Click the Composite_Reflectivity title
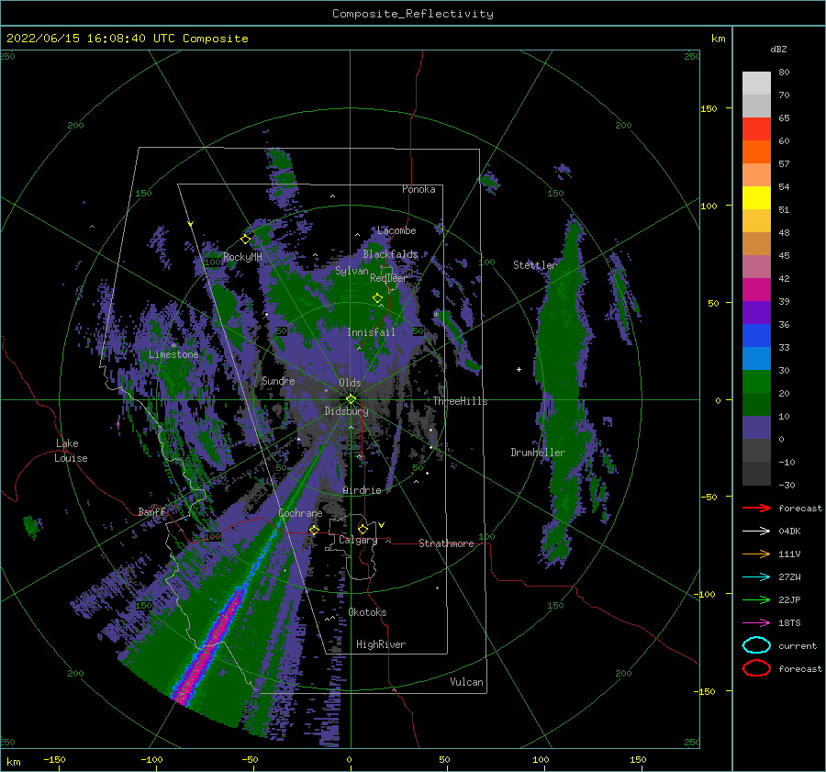 [x=413, y=14]
